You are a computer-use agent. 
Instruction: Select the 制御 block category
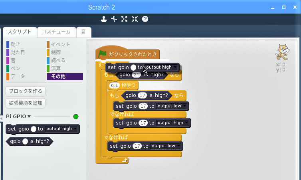click(x=54, y=52)
